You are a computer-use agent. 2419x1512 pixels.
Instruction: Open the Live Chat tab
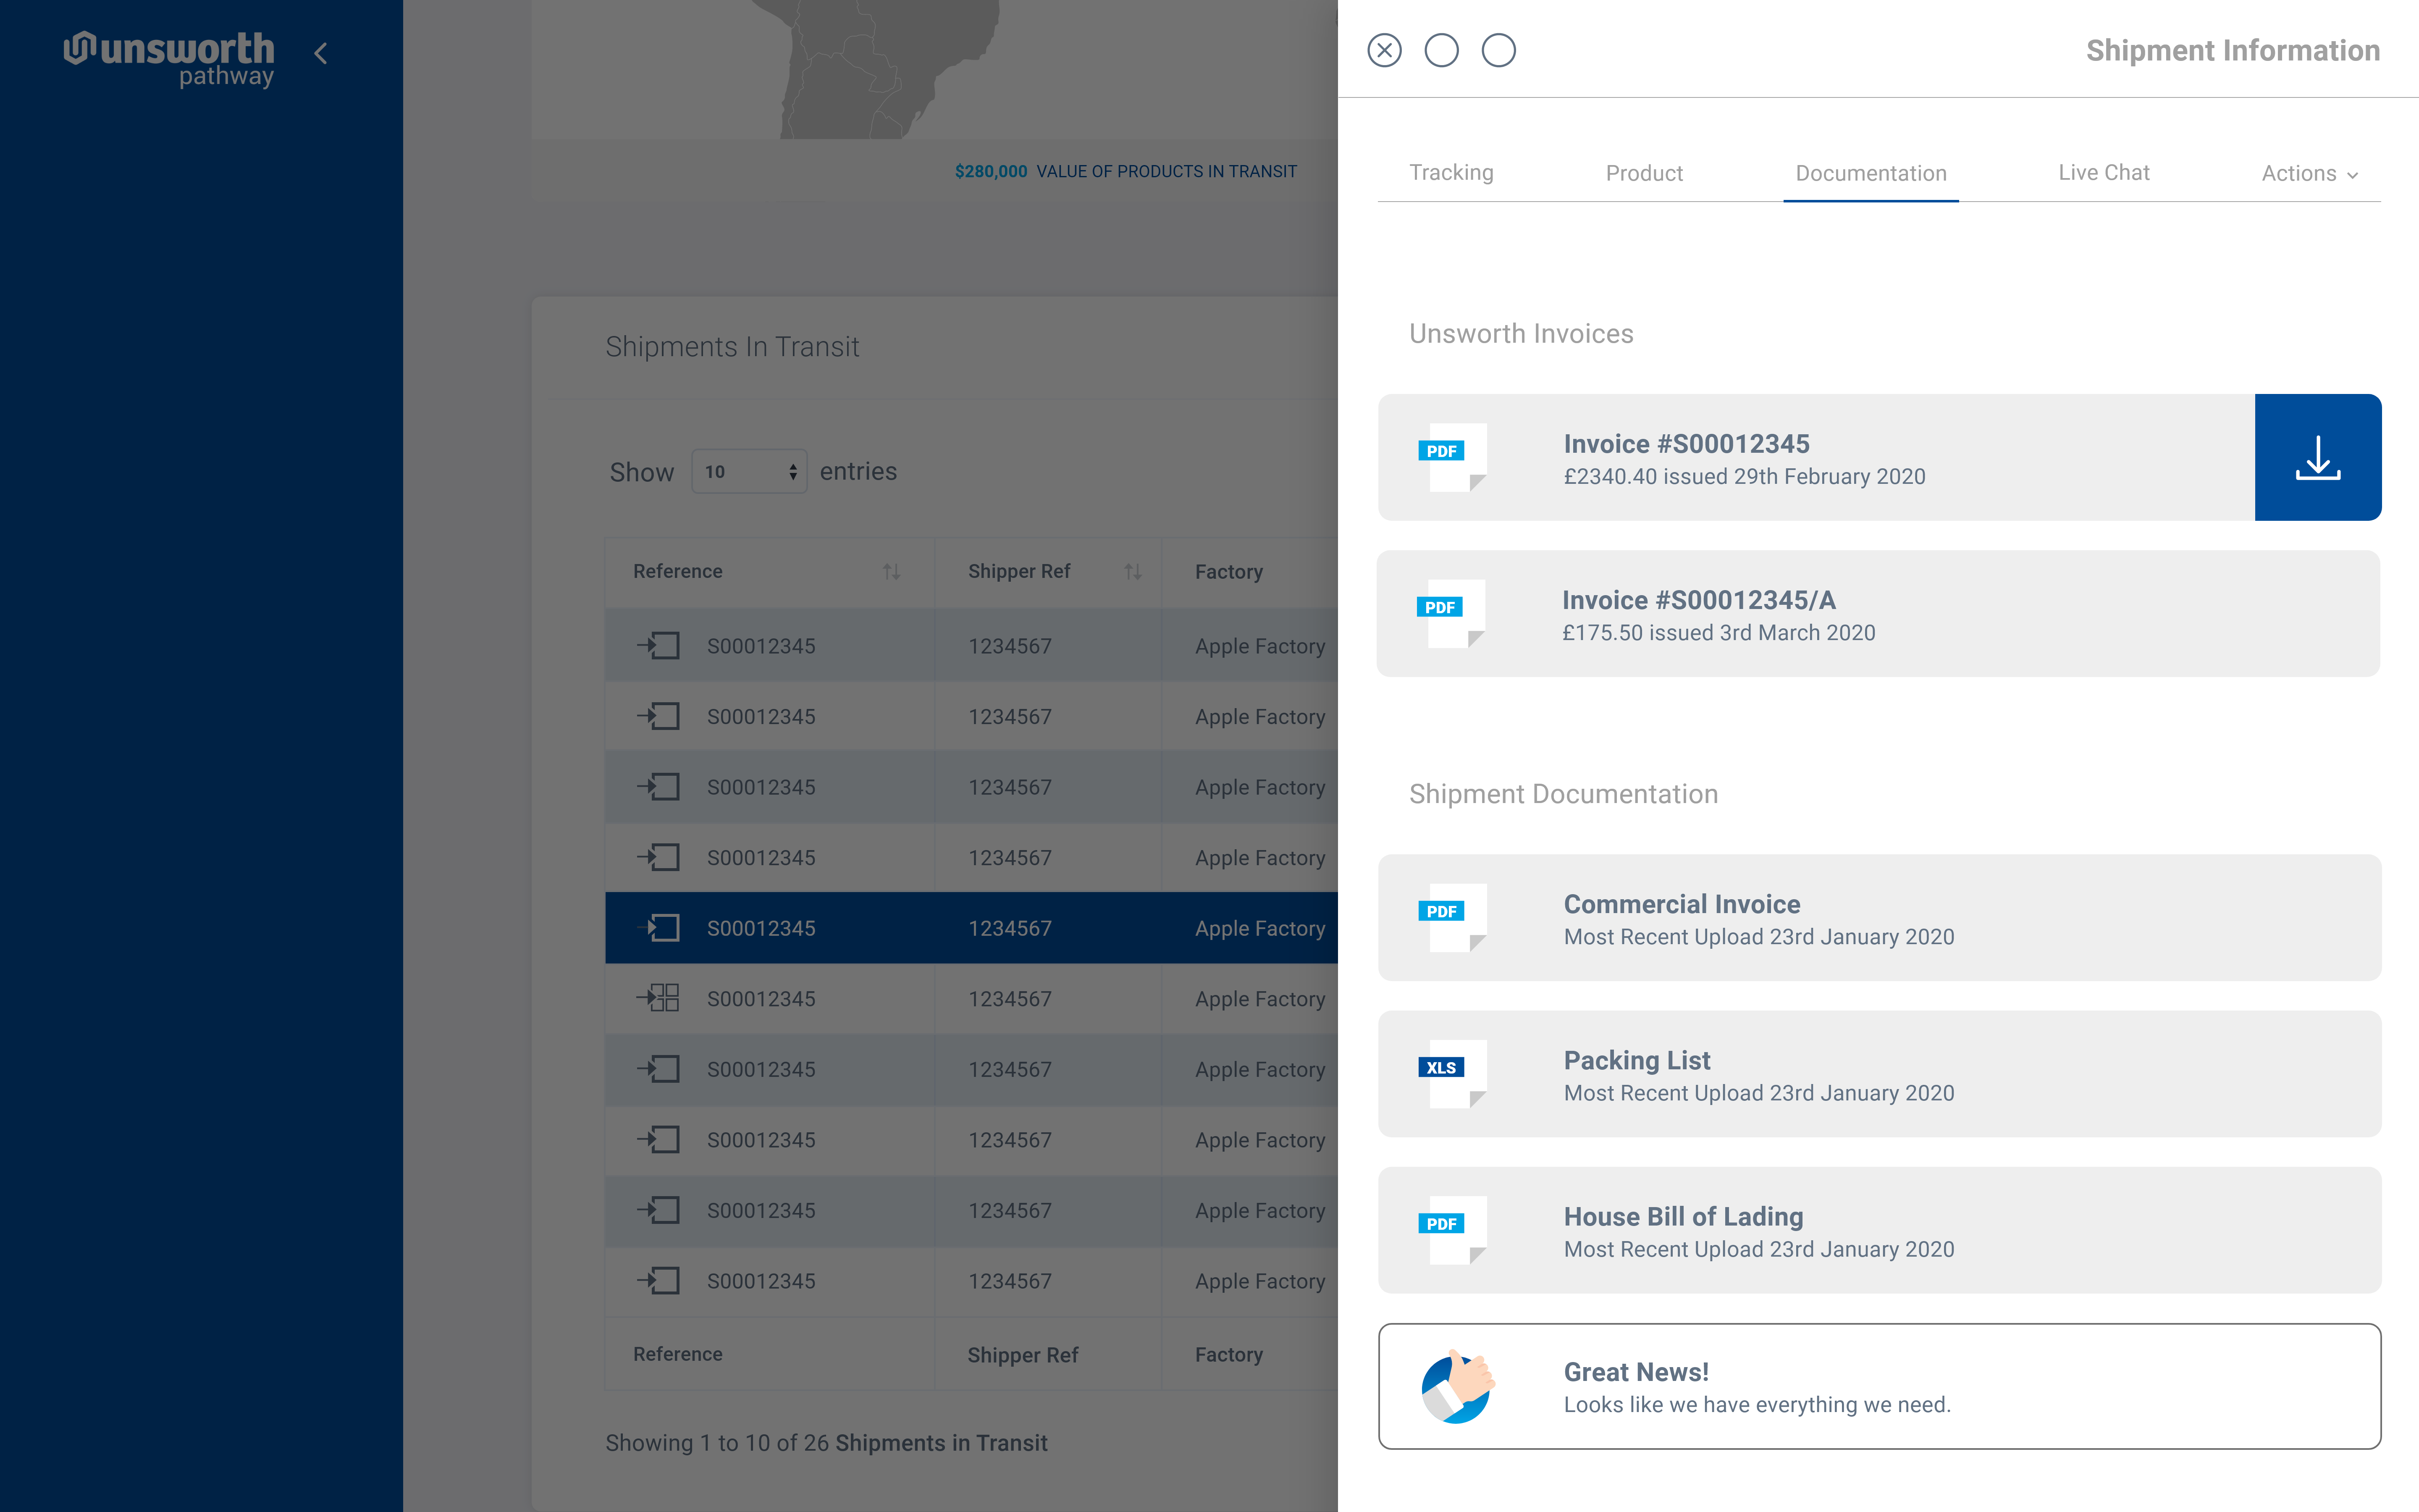pyautogui.click(x=2103, y=172)
